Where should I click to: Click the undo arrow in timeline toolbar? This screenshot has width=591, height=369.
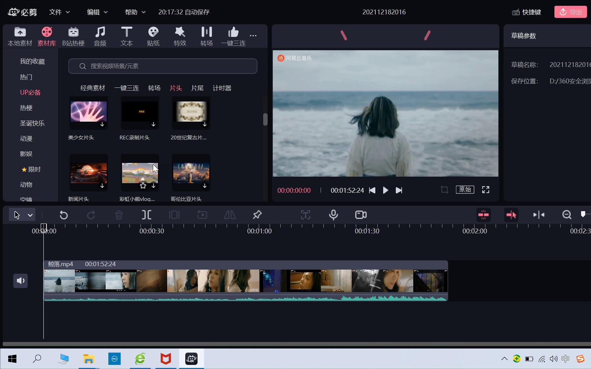tap(64, 215)
